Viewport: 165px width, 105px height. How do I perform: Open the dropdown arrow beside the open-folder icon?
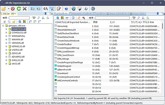tap(9, 9)
